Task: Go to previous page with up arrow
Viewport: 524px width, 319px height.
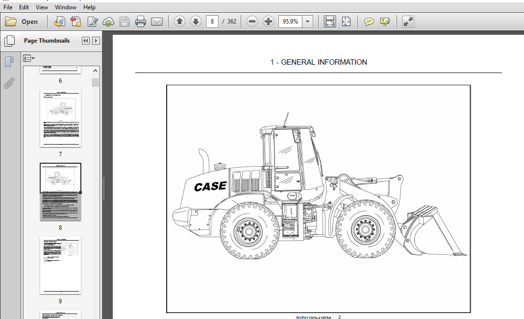Action: point(179,22)
